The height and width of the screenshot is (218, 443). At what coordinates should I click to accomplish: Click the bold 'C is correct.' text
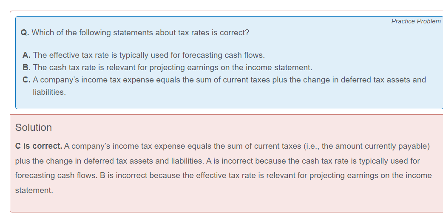tap(39, 146)
